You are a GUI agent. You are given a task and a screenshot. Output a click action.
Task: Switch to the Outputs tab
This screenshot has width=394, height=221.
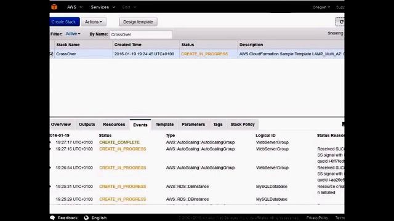87,124
